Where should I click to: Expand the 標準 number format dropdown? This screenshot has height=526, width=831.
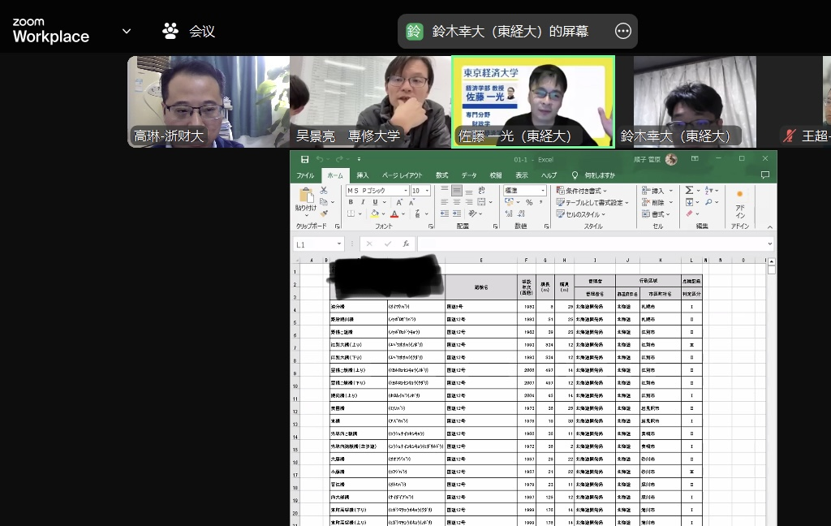(545, 191)
